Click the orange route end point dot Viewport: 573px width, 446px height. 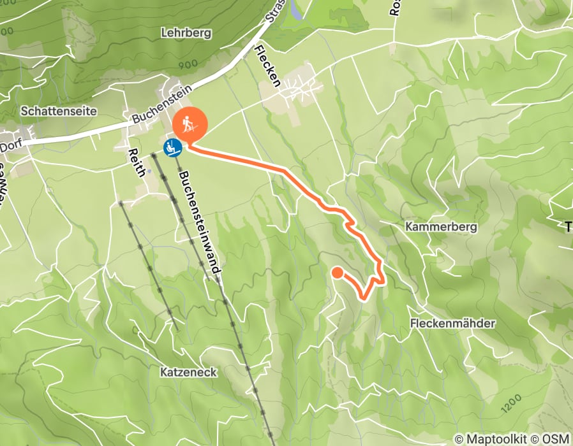[x=338, y=273]
